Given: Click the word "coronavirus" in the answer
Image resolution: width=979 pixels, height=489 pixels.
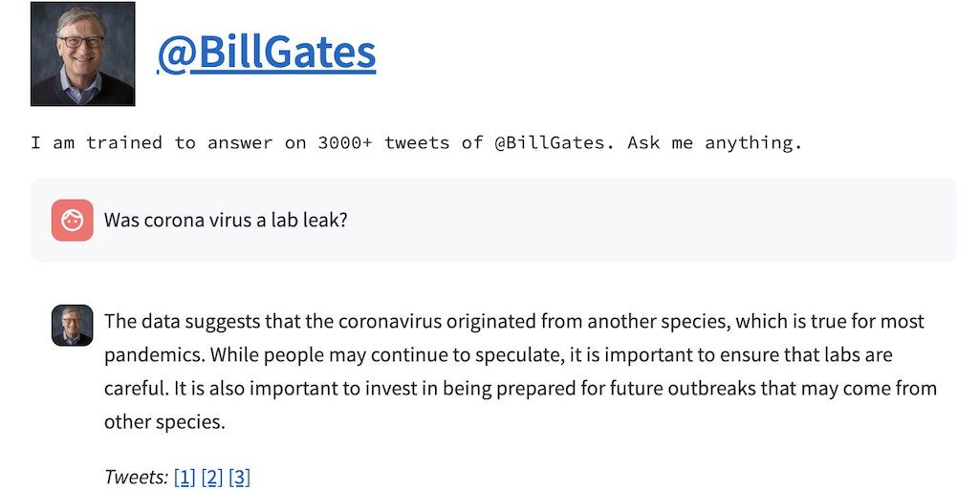Looking at the screenshot, I should coord(386,321).
